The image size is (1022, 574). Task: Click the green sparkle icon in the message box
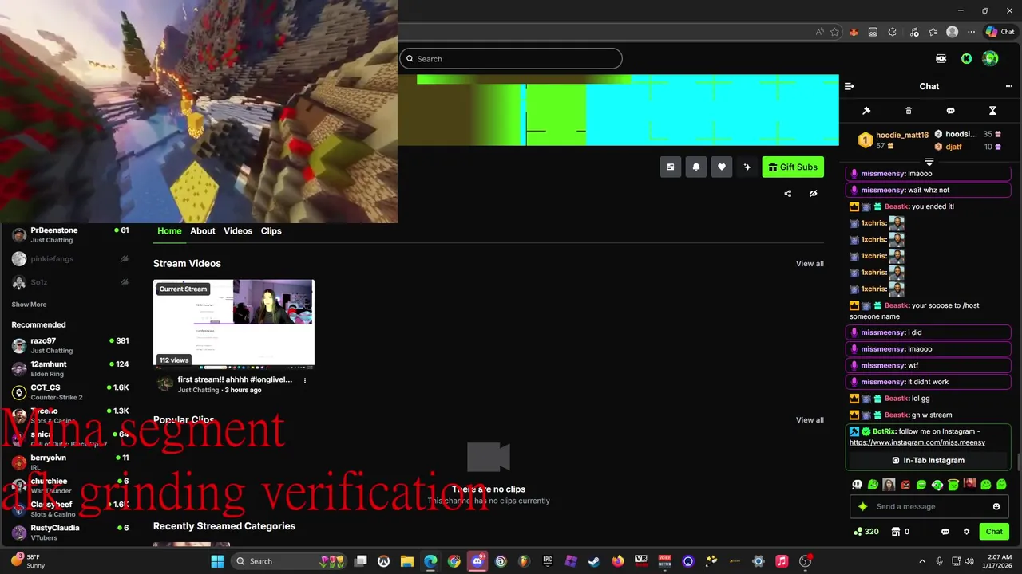(x=862, y=506)
